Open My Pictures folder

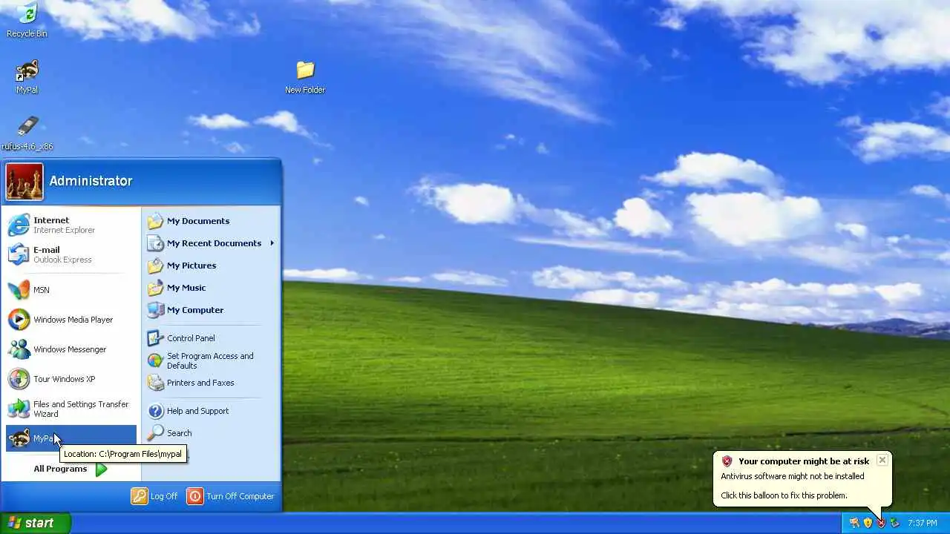211,266
